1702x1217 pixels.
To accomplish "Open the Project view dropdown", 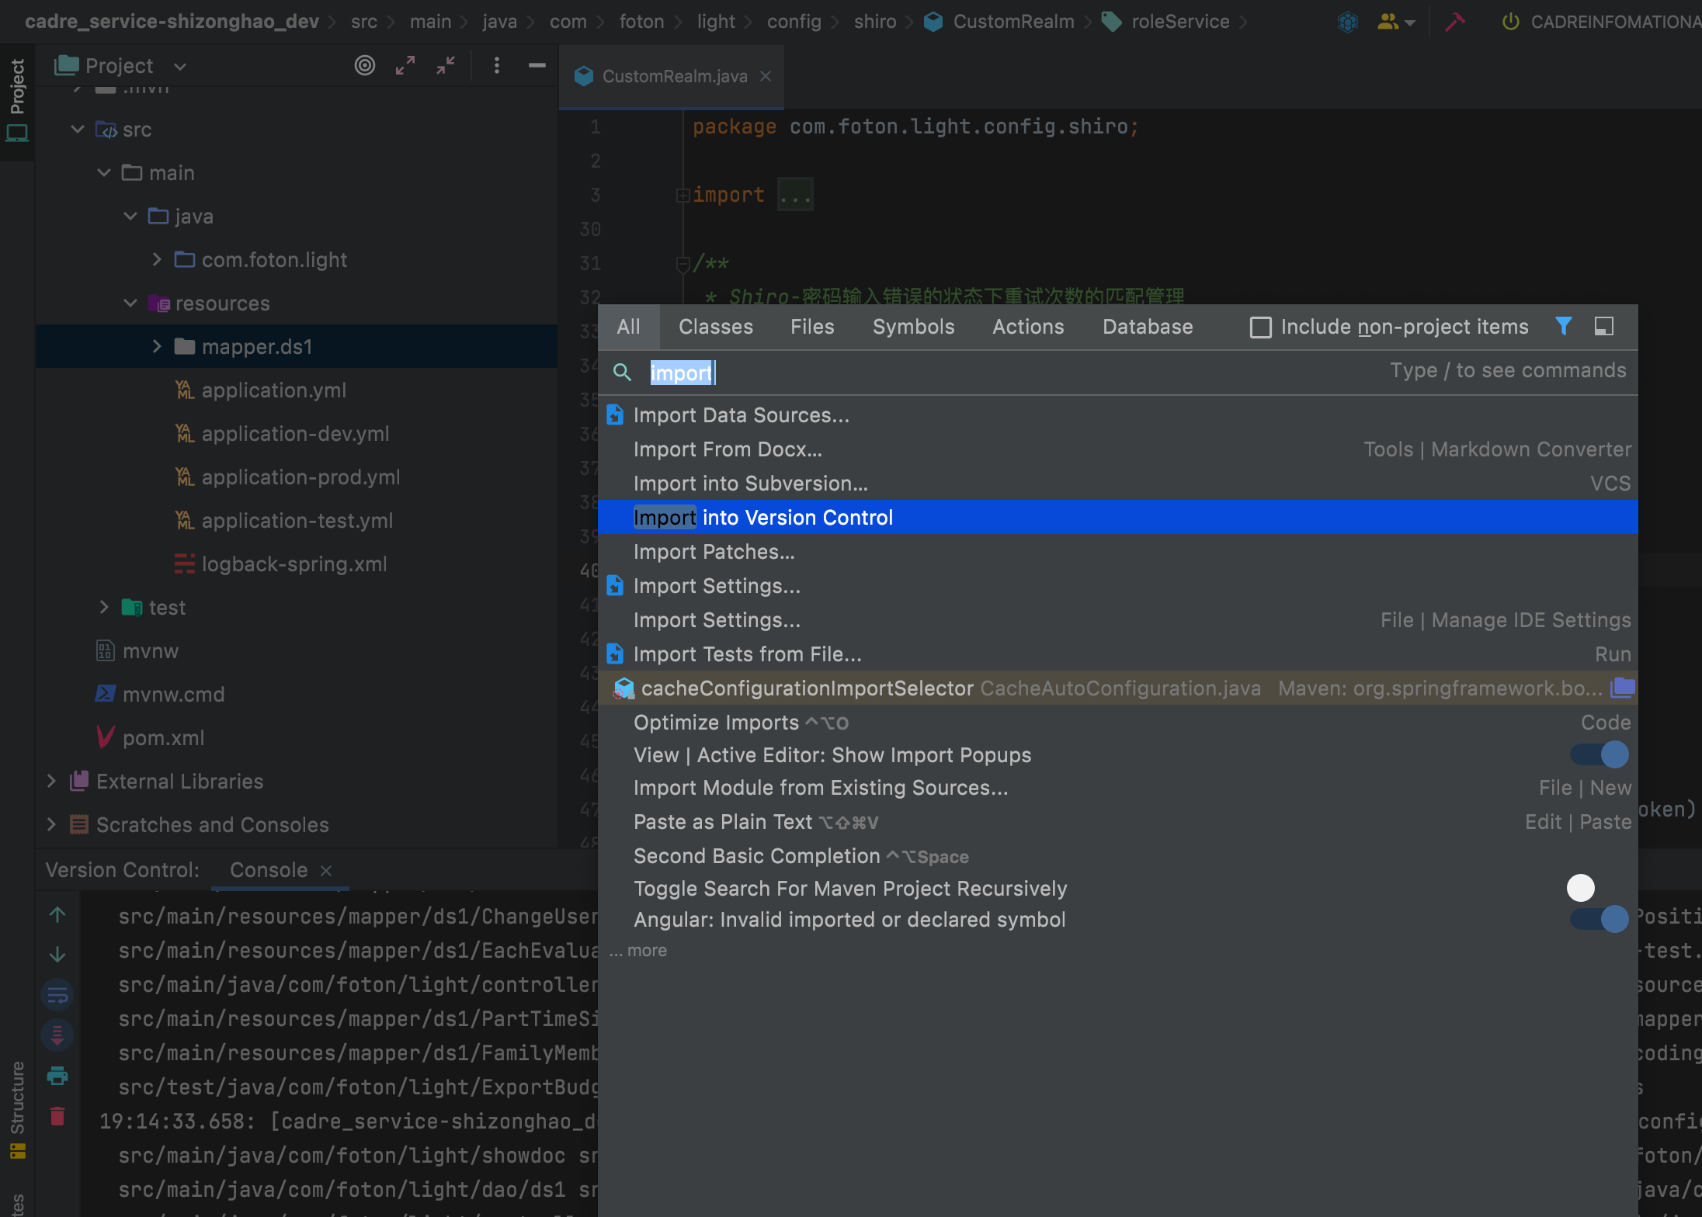I will pyautogui.click(x=180, y=67).
